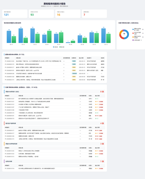Screen dimensions: 145x179
Task: Toggle the purple donut legend entry
Action: (x=137, y=40)
